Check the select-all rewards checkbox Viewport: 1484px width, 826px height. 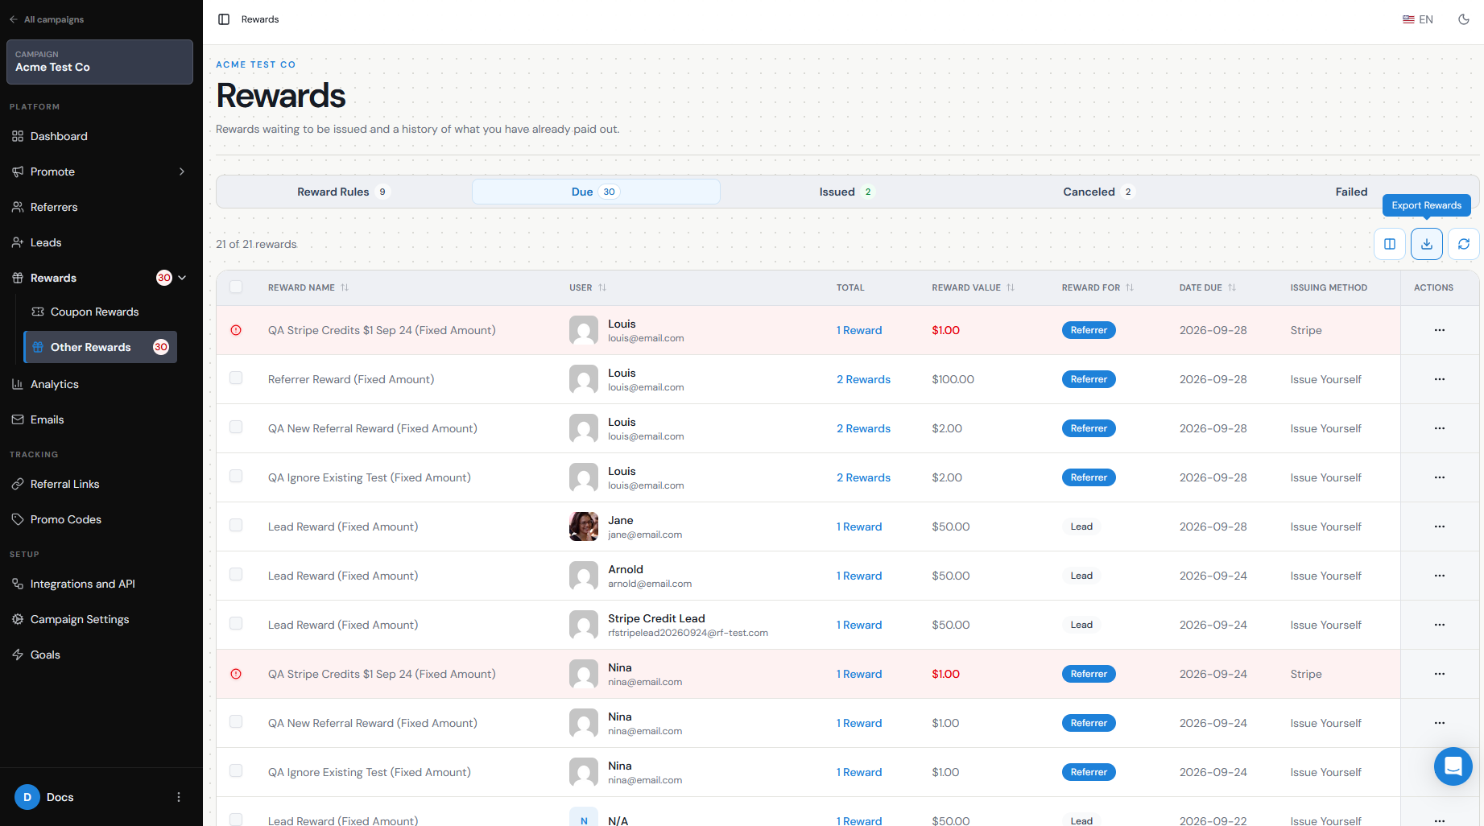236,287
